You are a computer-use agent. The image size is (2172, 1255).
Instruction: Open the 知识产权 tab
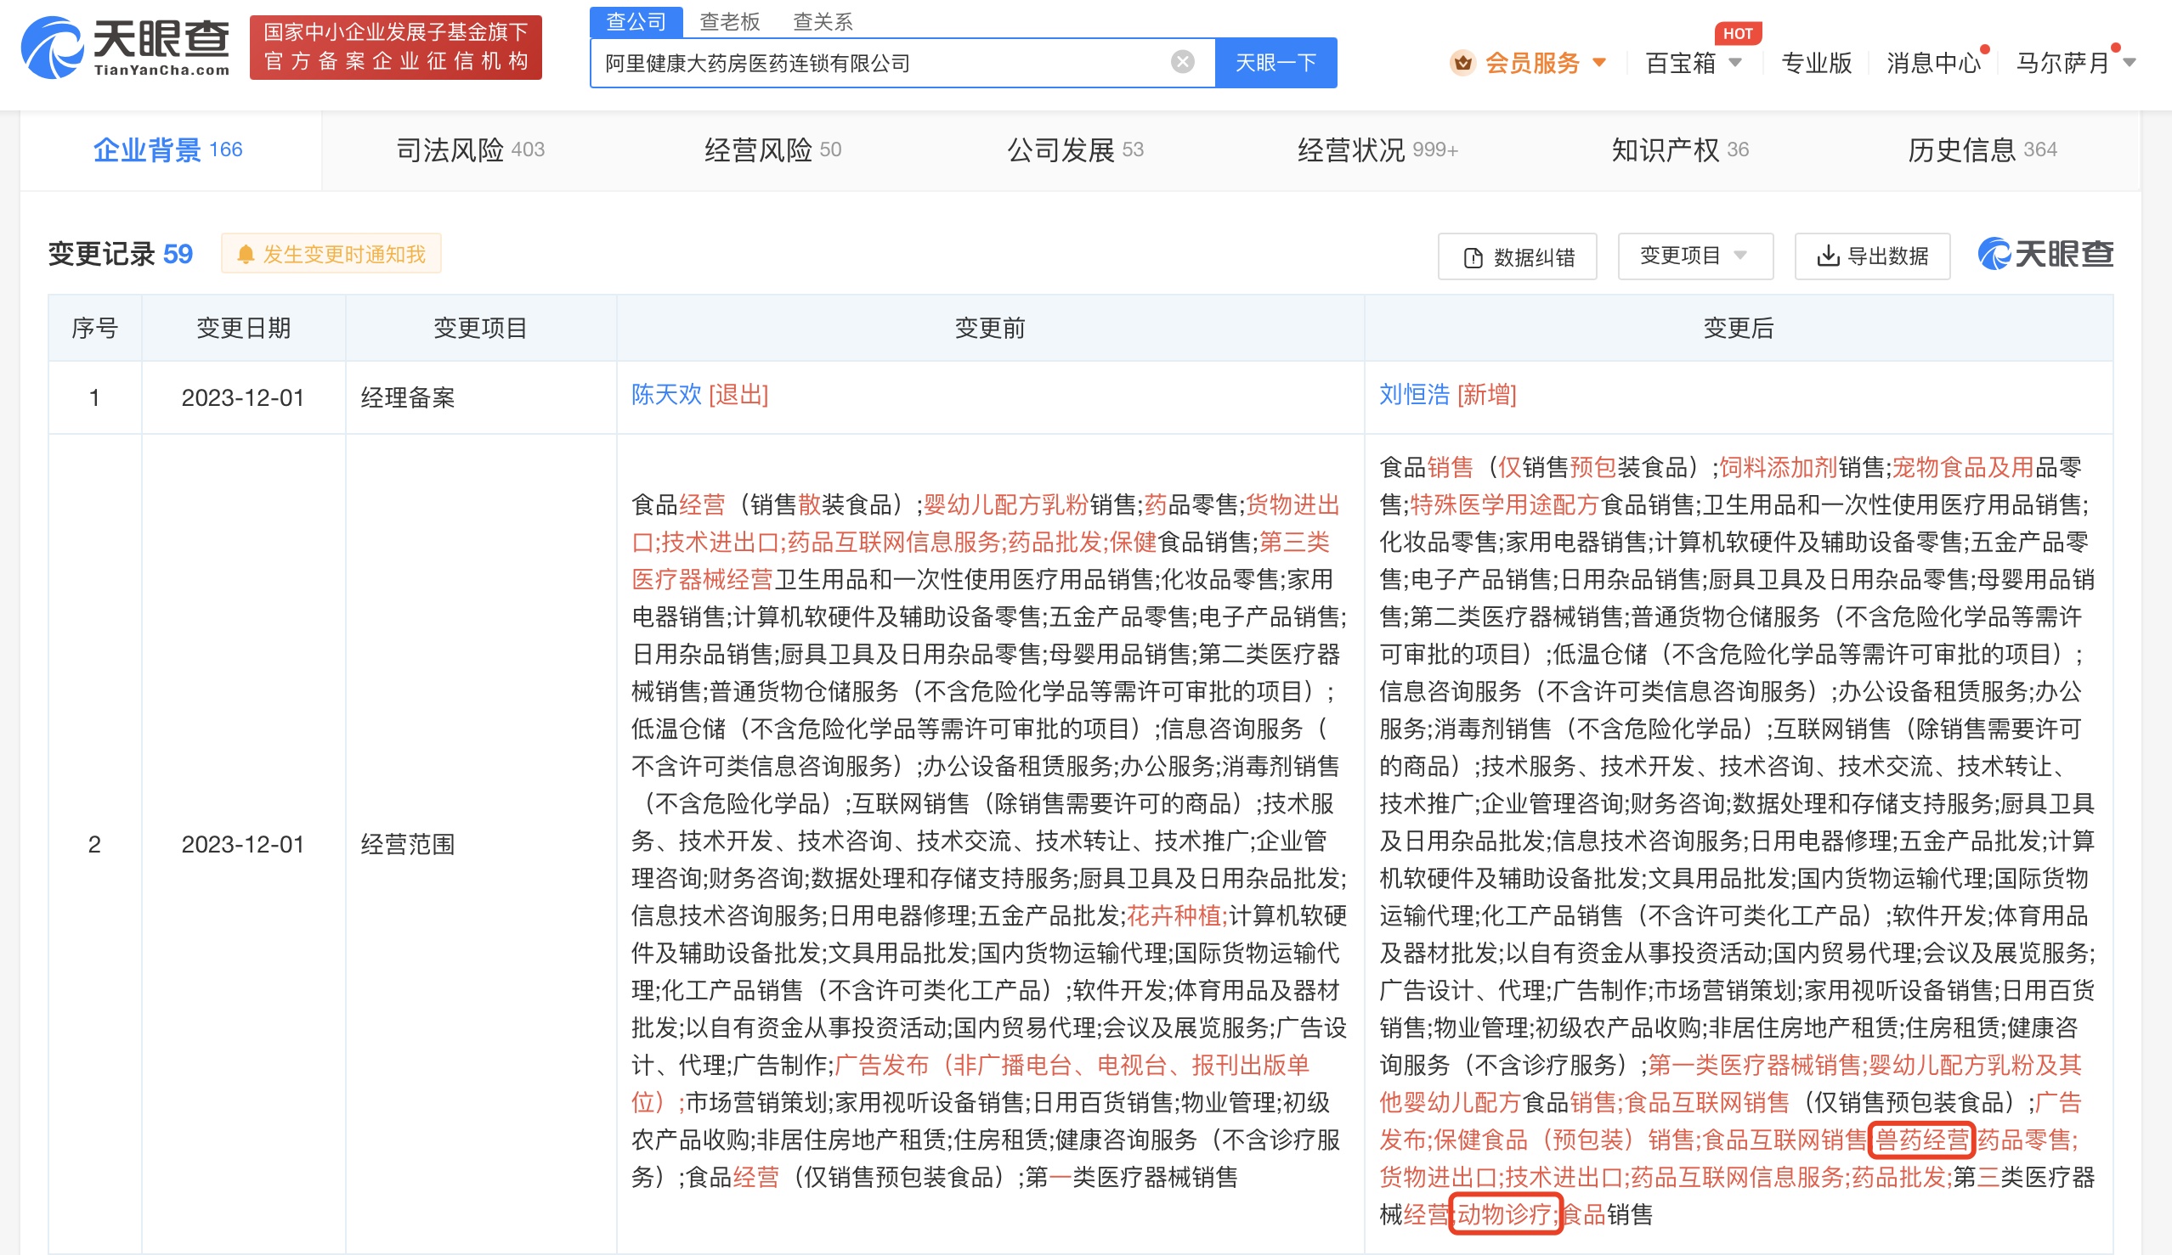(1680, 150)
